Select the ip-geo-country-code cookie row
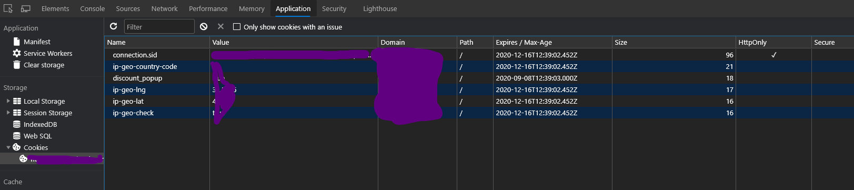Screen dimensions: 854x190 (479, 66)
